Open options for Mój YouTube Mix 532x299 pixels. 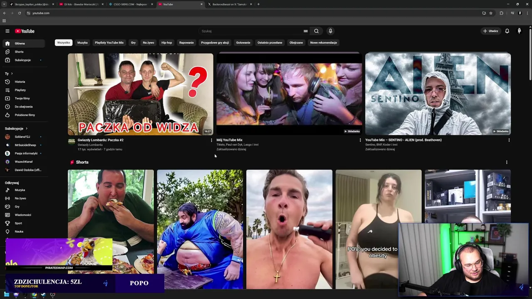[x=360, y=140]
